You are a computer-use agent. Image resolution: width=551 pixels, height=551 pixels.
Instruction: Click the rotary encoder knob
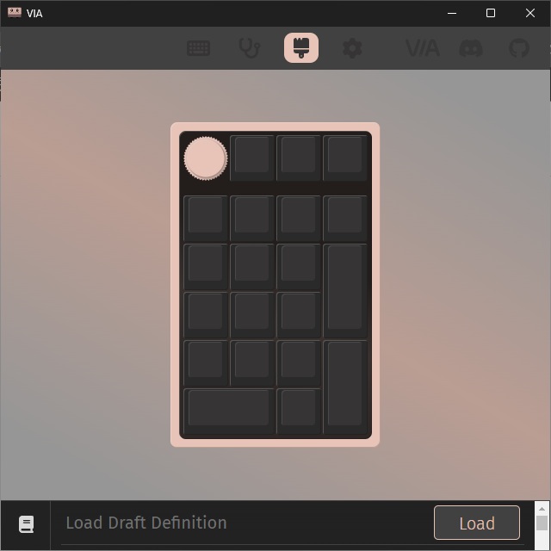(205, 158)
